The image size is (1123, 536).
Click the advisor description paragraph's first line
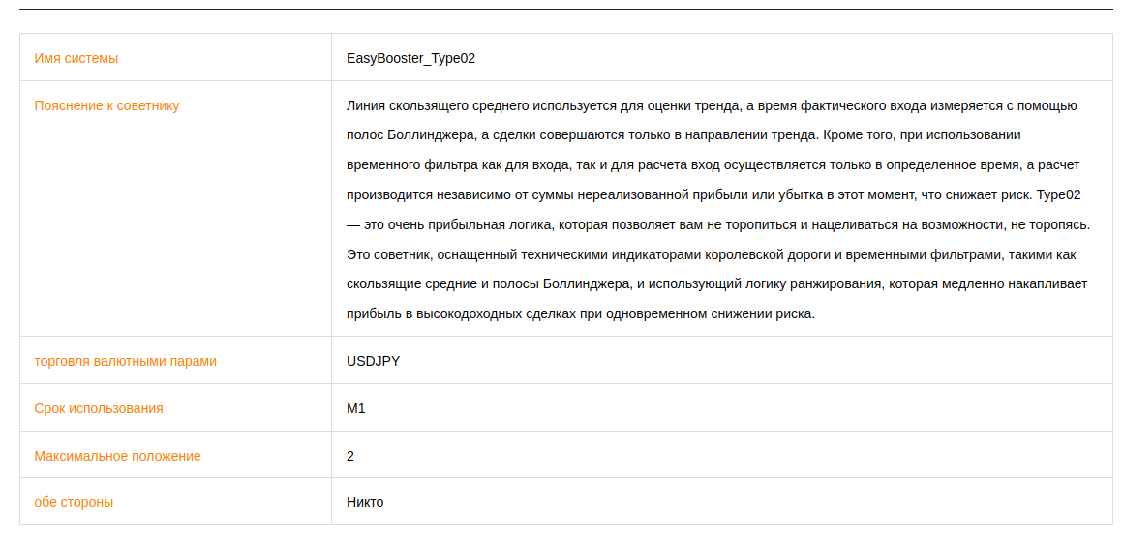712,105
